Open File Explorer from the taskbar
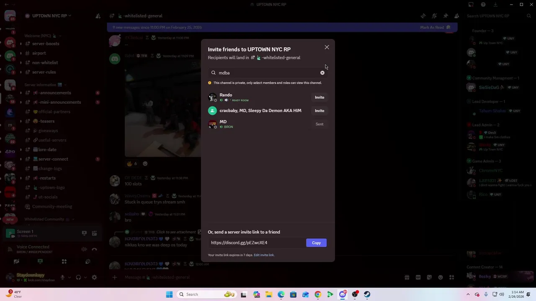This screenshot has width=536, height=301. [268, 294]
